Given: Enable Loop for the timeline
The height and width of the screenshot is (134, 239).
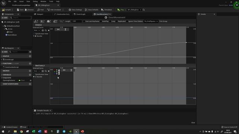Looking at the screenshot, I should coord(110,21).
